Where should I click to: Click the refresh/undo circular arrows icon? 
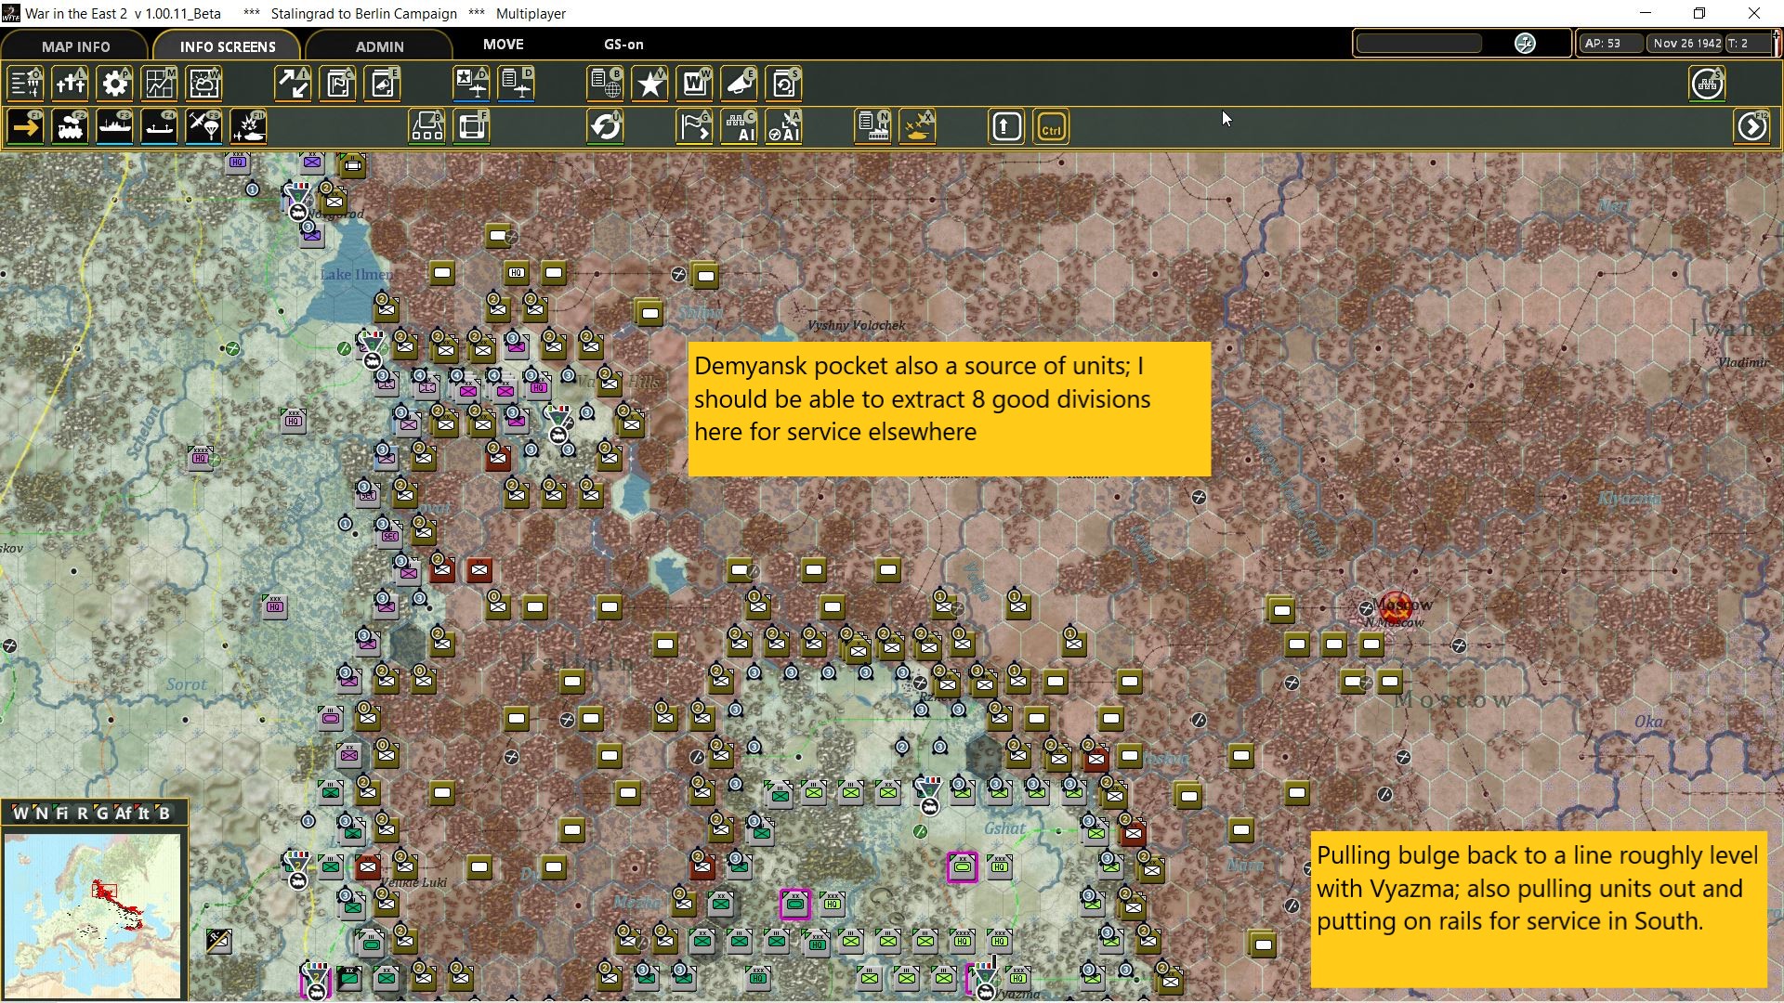[x=606, y=127]
